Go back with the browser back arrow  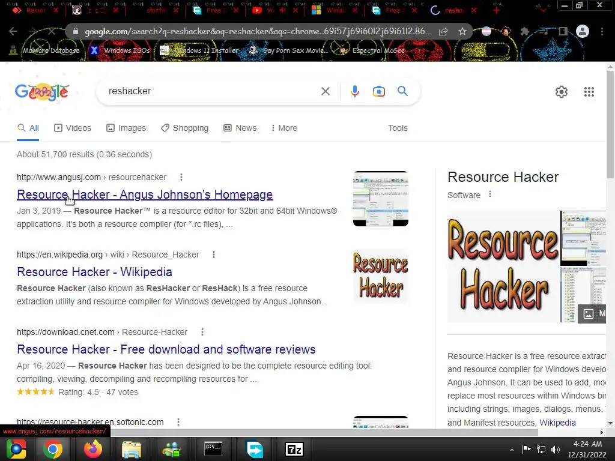(13, 31)
